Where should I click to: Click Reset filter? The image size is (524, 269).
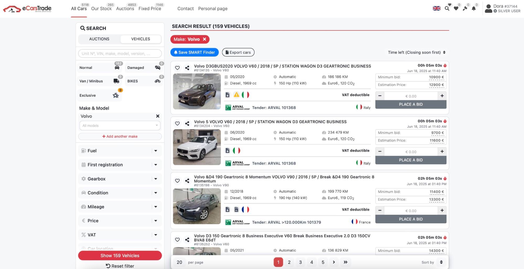[120, 266]
